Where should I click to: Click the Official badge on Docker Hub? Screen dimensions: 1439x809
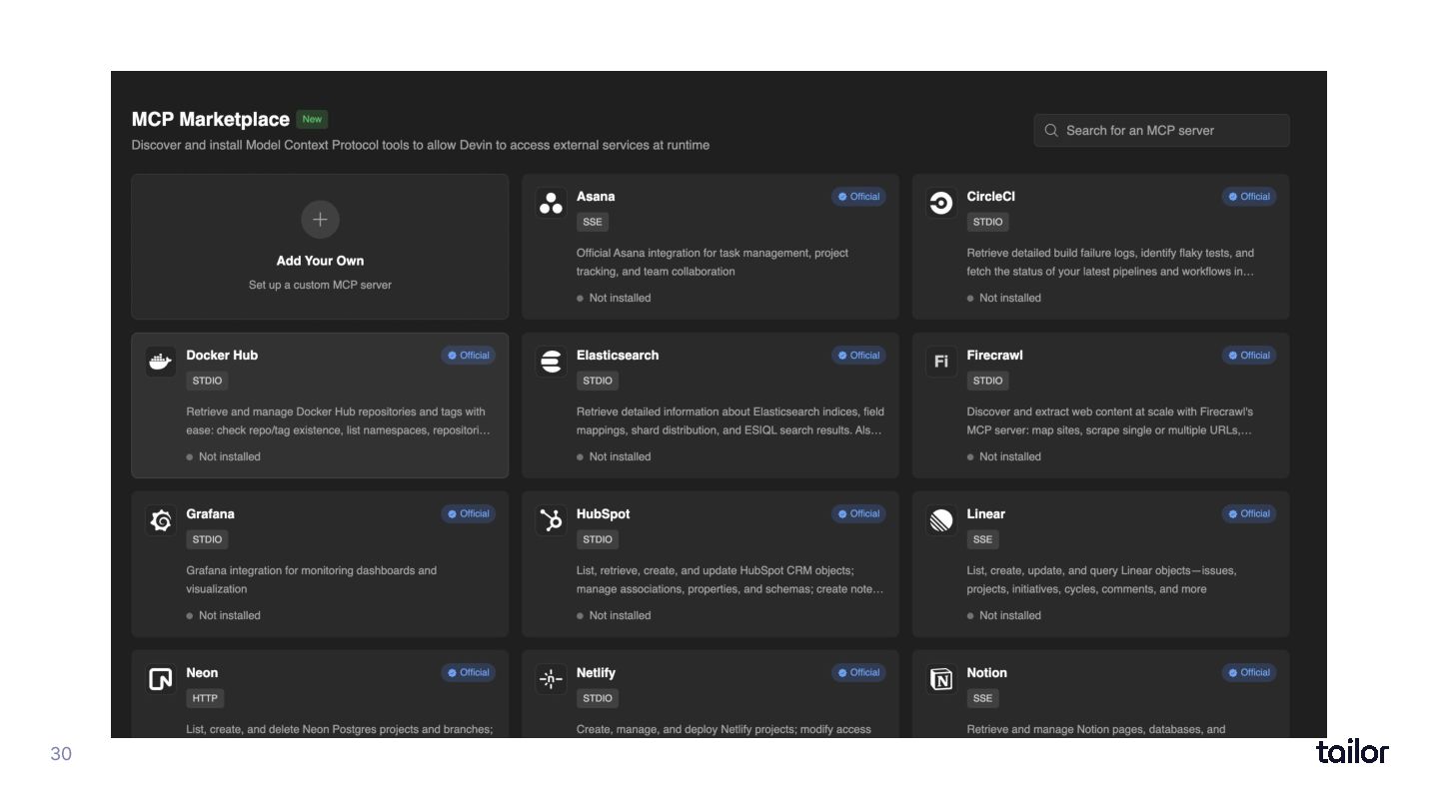(468, 356)
